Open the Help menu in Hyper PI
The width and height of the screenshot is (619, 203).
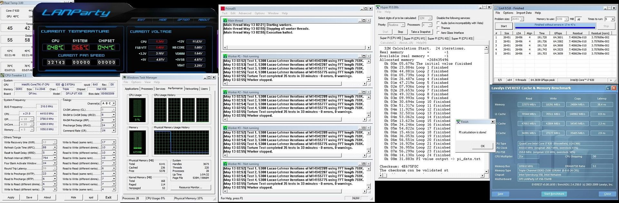(388, 12)
